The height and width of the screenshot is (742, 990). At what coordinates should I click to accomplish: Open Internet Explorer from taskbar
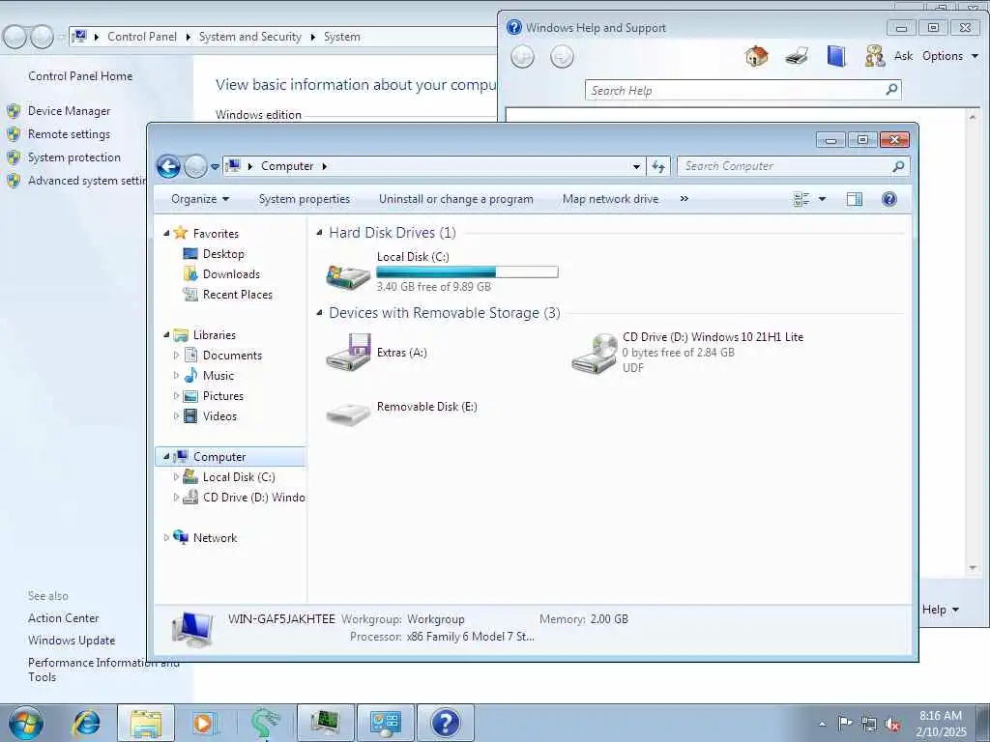[86, 723]
